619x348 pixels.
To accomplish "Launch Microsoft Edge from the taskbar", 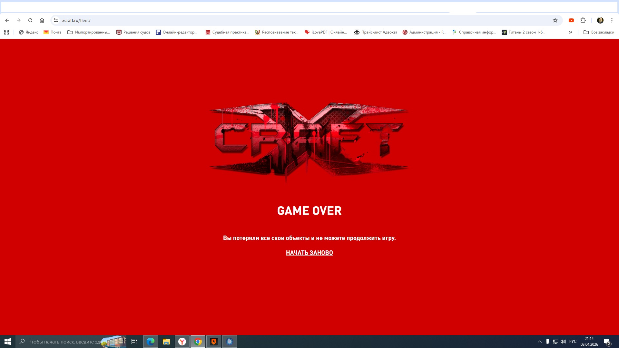I will click(x=150, y=342).
